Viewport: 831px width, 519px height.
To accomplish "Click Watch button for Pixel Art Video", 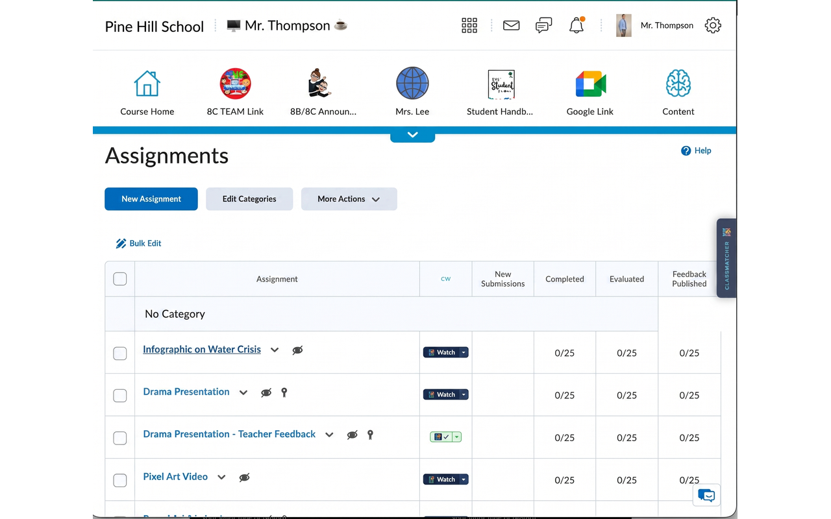I will [441, 479].
